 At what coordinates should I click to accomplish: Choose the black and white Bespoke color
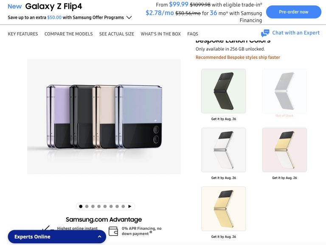point(223,150)
